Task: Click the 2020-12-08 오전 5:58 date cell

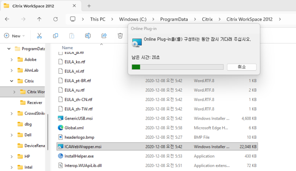Action: [x=164, y=128]
